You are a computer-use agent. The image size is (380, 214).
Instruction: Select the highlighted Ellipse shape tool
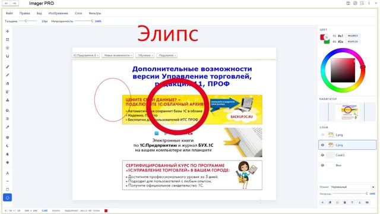coord(8,198)
